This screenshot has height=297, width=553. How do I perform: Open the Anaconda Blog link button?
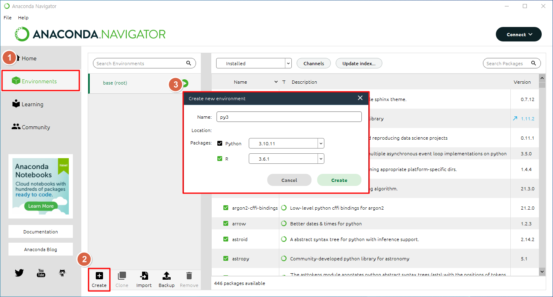41,250
